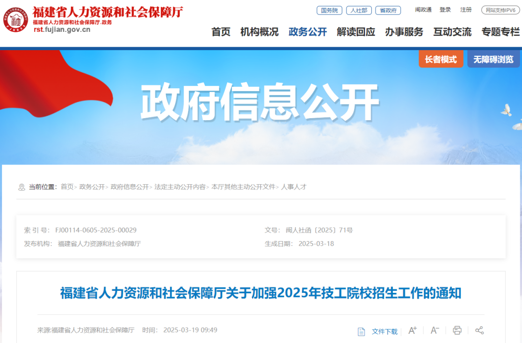Print the page using printer icon
The width and height of the screenshot is (522, 343).
click(457, 330)
